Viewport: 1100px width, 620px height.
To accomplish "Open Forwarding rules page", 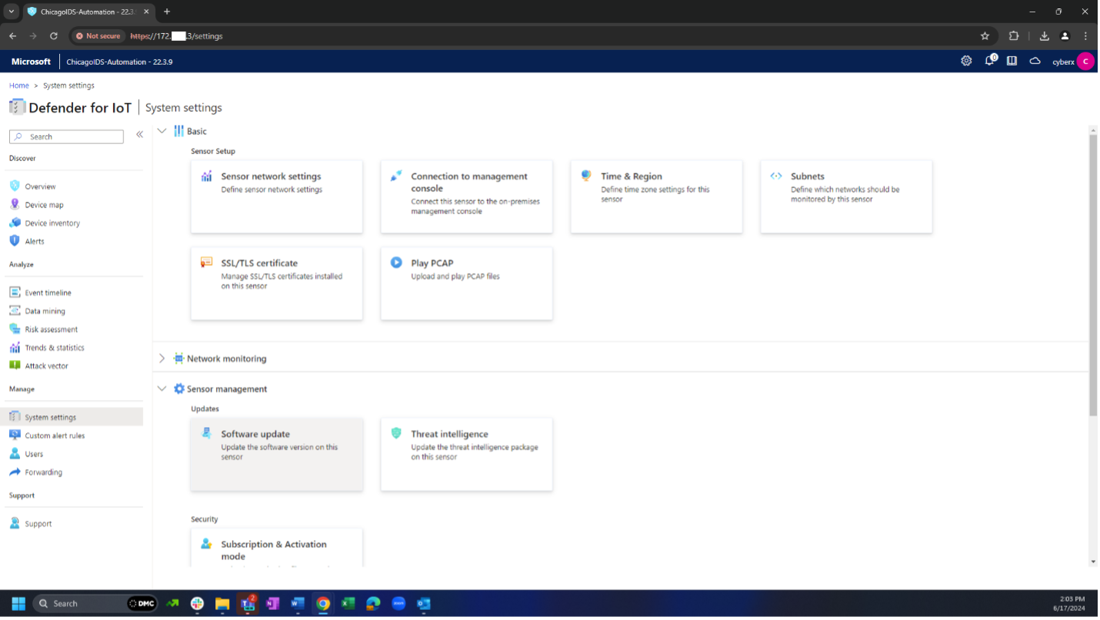I will point(43,472).
